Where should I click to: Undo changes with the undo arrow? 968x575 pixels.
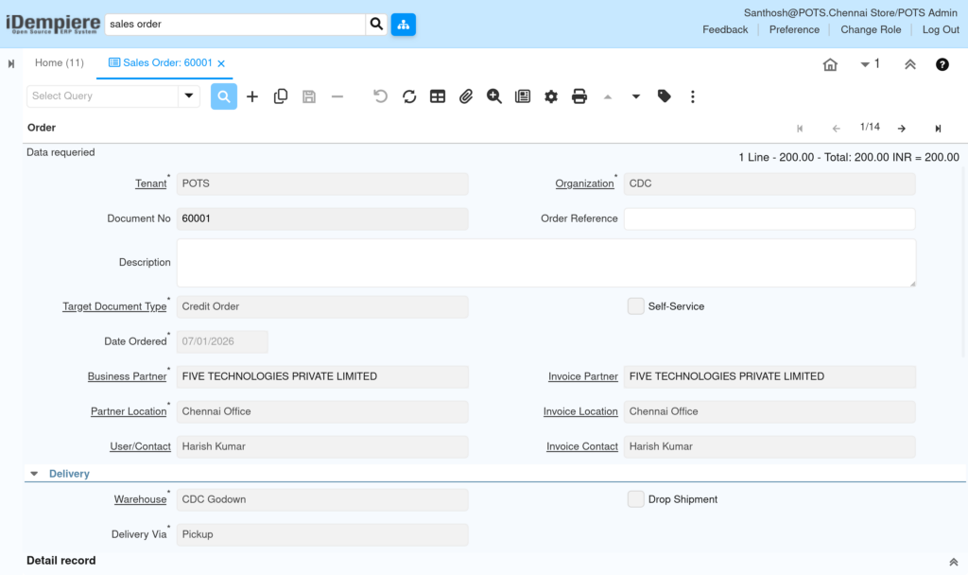pos(380,96)
